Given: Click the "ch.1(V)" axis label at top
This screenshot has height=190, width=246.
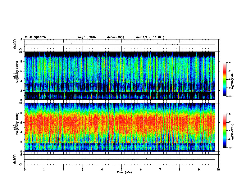Looking at the screenshot, I should [x=15, y=44].
